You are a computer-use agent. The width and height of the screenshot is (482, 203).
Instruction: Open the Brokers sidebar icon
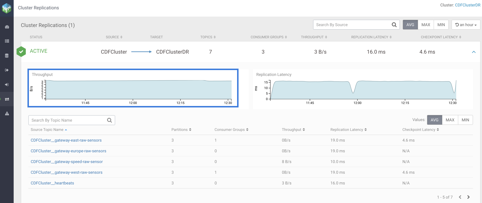pos(7,41)
